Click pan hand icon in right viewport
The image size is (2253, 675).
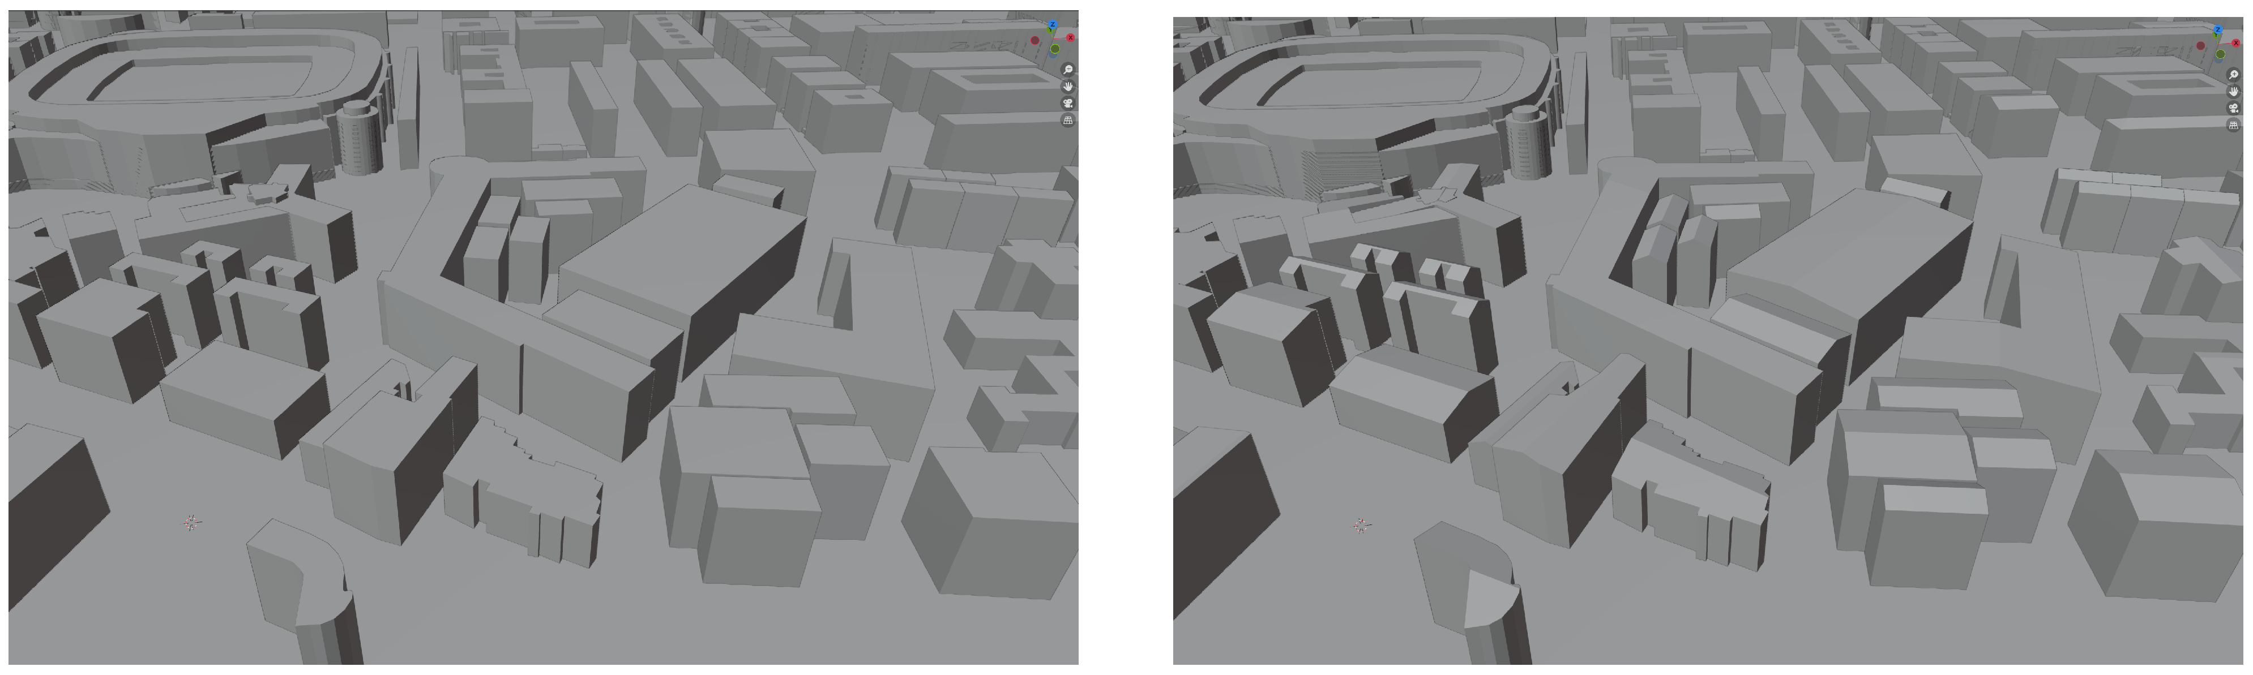point(2234,91)
